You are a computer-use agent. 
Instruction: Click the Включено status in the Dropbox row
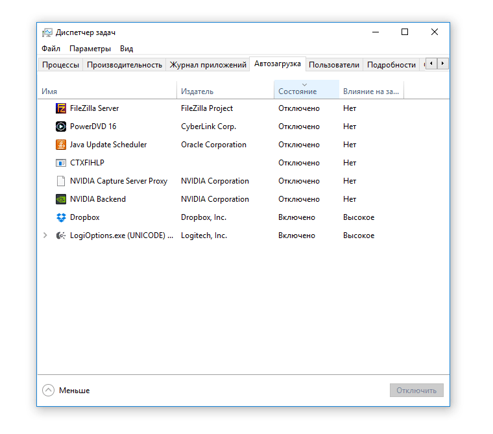click(x=296, y=217)
